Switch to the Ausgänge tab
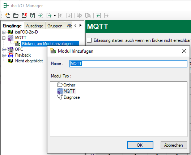 pyautogui.click(x=35, y=26)
